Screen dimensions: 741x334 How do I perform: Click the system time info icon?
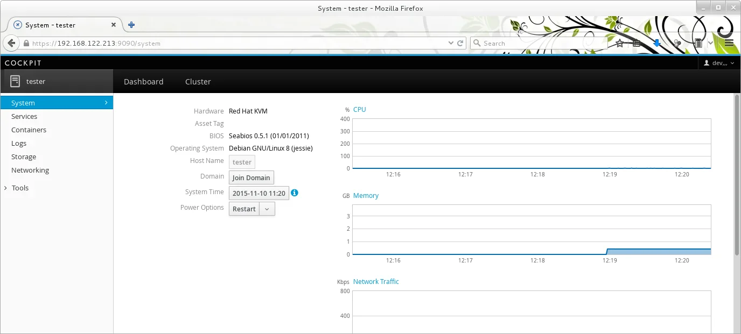tap(295, 193)
